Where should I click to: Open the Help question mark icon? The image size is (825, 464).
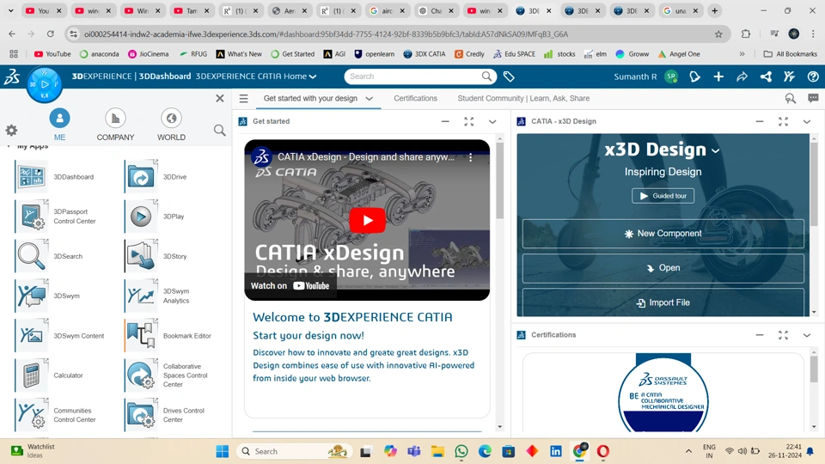(813, 76)
